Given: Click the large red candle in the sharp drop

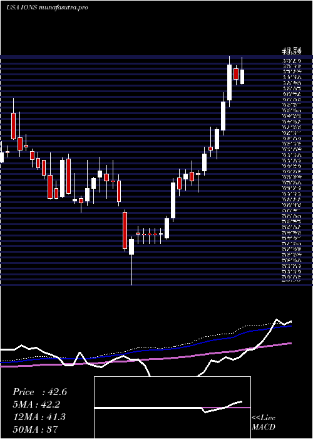Looking at the screenshot, I should click(x=125, y=230).
